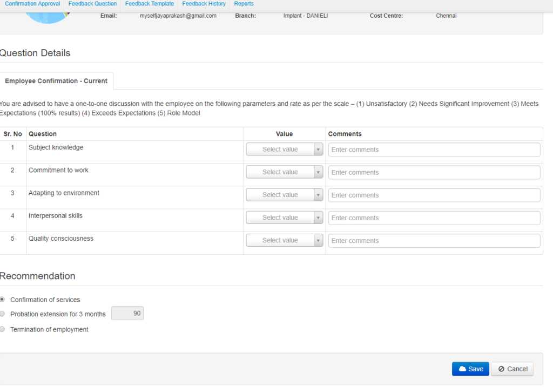Click the employee profile avatar
The image size is (553, 387).
tap(48, 18)
